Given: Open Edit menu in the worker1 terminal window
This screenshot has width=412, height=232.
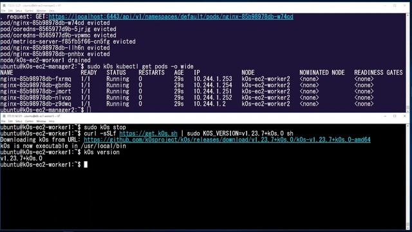Looking at the screenshot, I should (10, 121).
